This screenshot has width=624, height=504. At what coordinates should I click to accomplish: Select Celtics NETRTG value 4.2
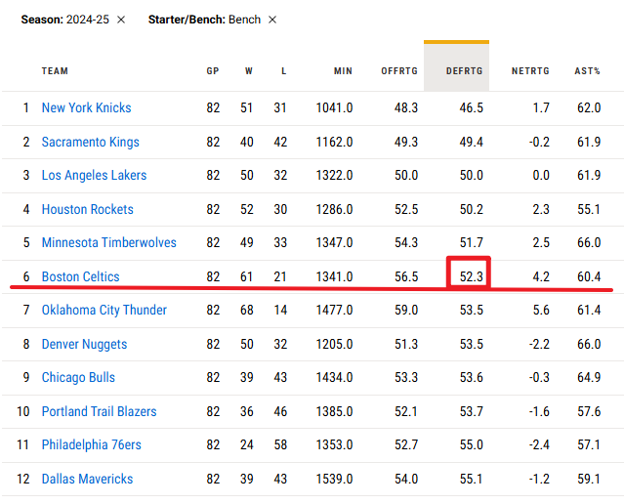click(x=541, y=276)
